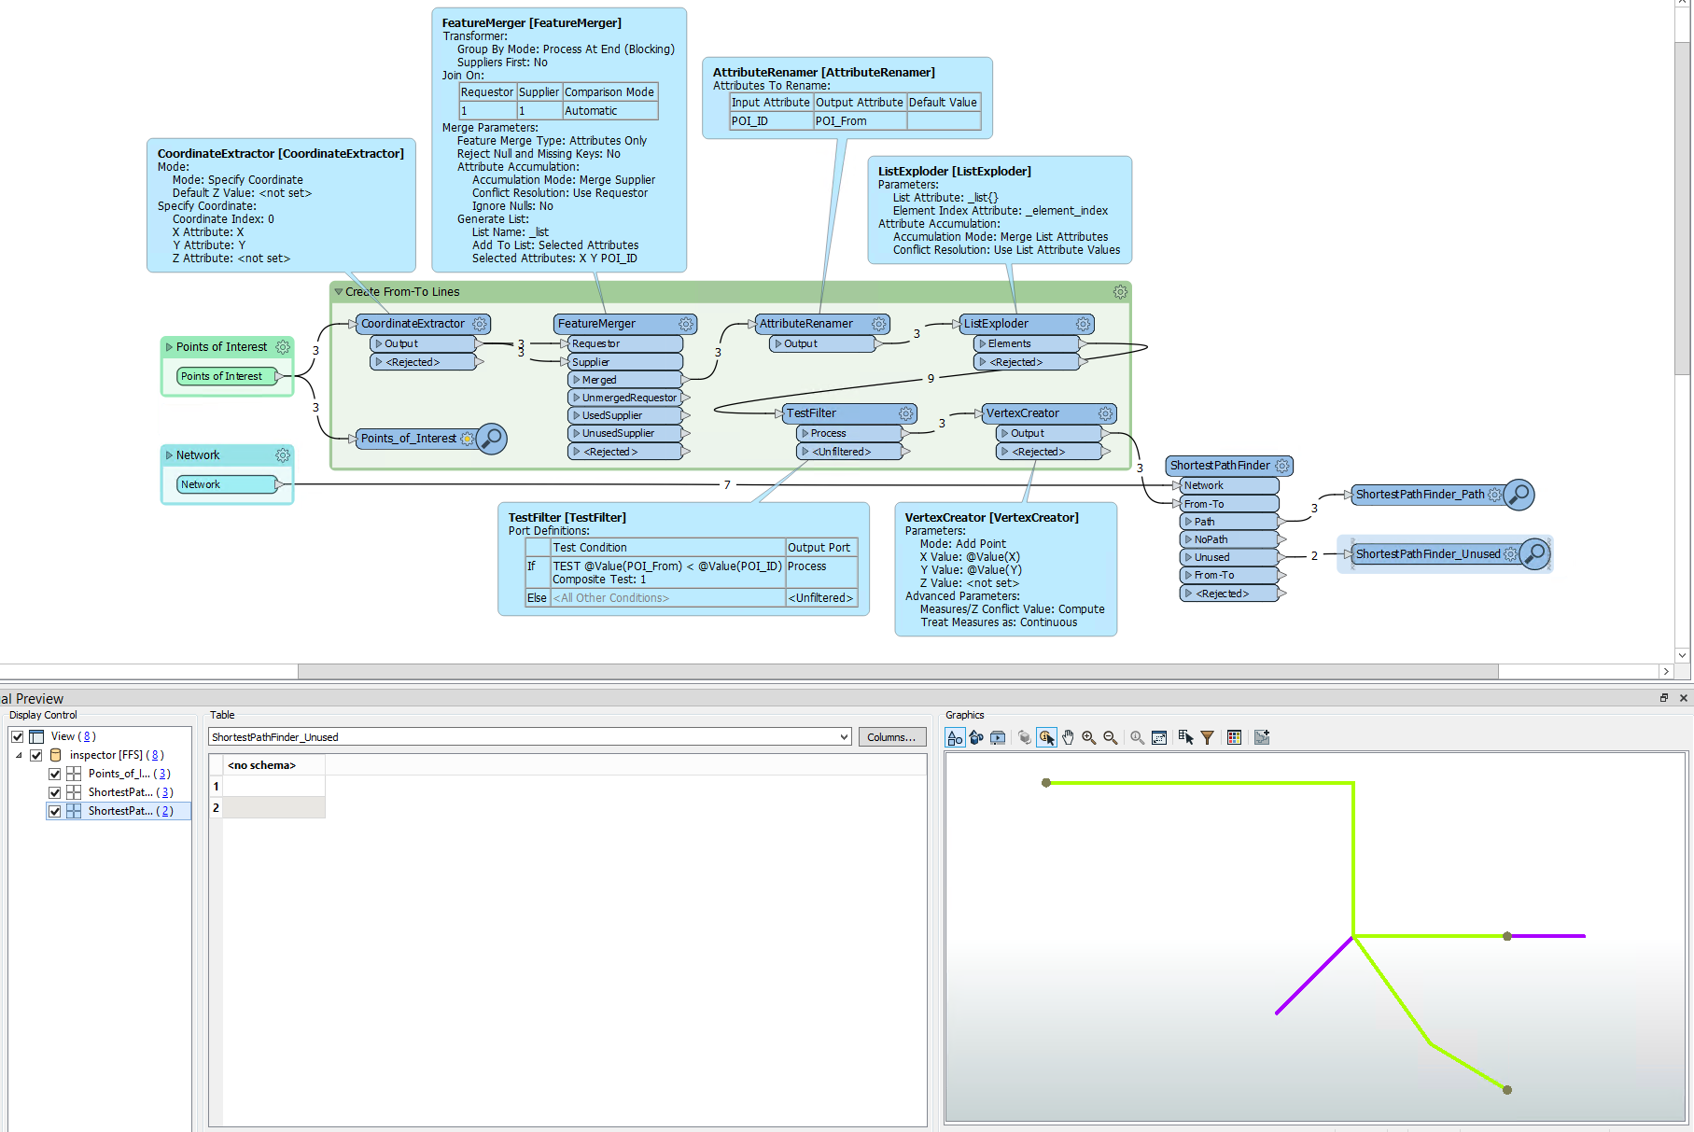Image resolution: width=1694 pixels, height=1132 pixels.
Task: Click the inspector feature count link 8
Action: (x=156, y=755)
